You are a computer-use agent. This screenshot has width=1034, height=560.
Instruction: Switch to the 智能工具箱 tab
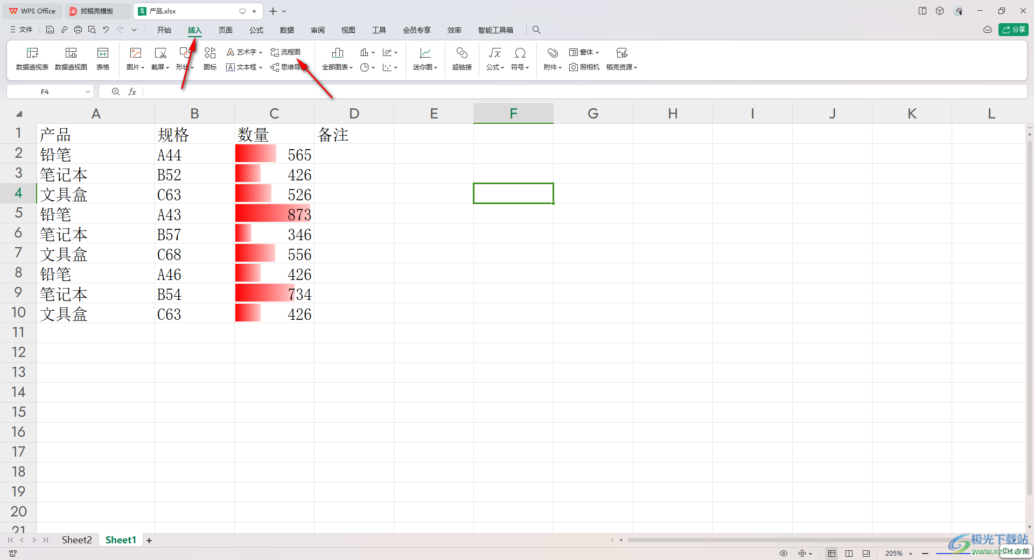[x=495, y=30]
